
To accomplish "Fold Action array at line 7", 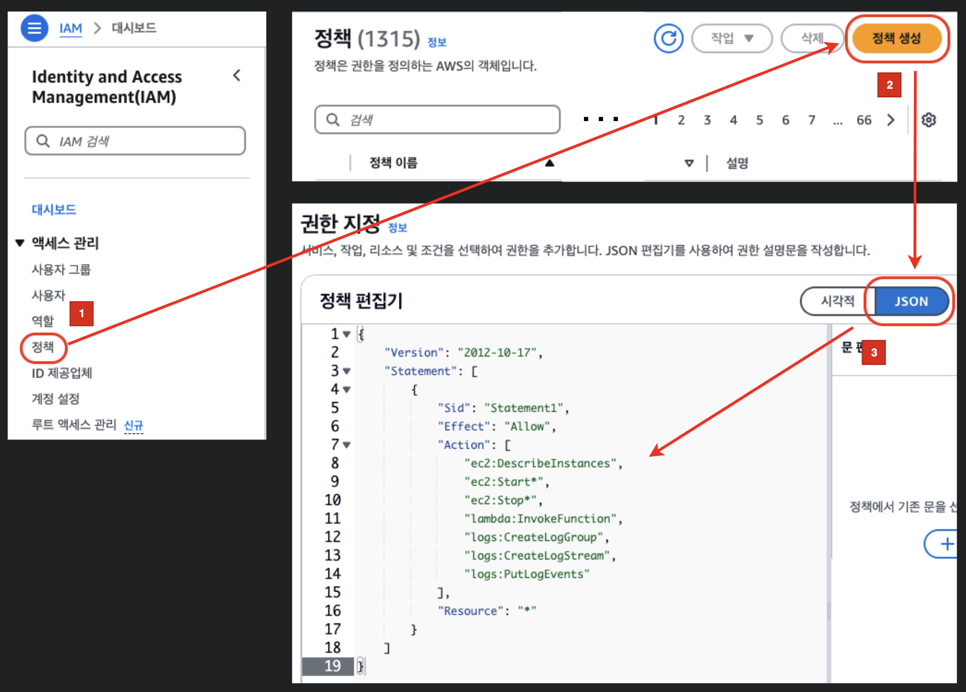I will tap(346, 445).
